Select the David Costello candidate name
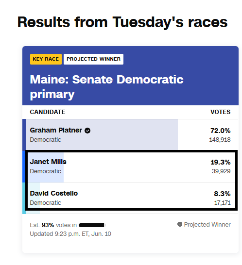The image size is (242, 265). 53,193
